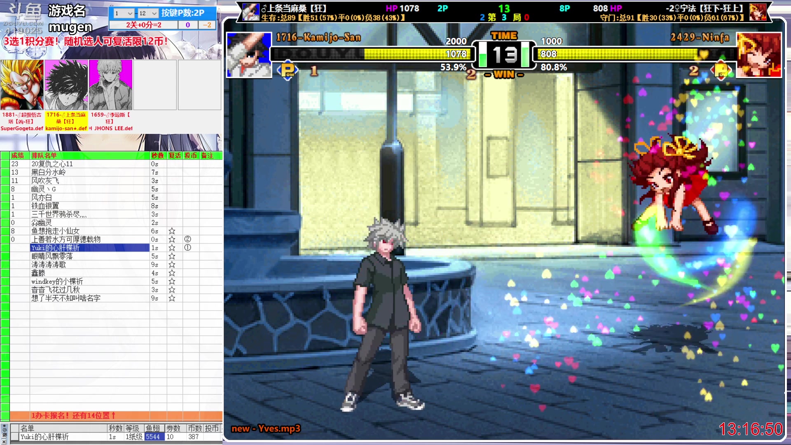Click the small 宁法 avatar in top bar
The image size is (791, 445).
pyautogui.click(x=758, y=12)
